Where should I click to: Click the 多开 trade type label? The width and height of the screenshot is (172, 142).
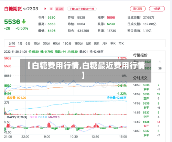(x=146, y=126)
